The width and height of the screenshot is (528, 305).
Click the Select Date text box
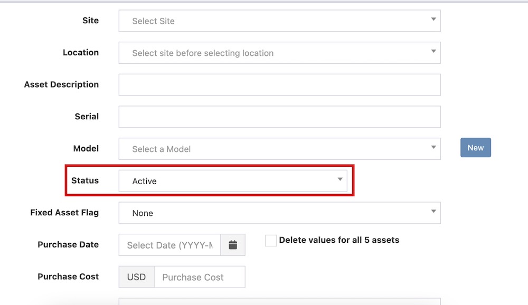click(x=169, y=245)
